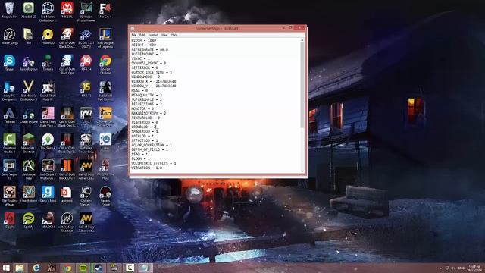Select the Papers, Please desktop icon
485x273 pixels.
(x=105, y=196)
